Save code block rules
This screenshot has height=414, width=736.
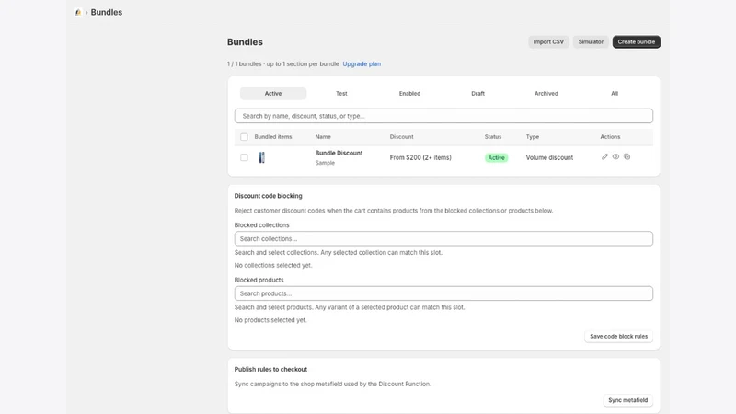618,336
